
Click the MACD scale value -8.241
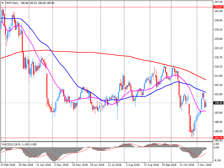[218, 160]
